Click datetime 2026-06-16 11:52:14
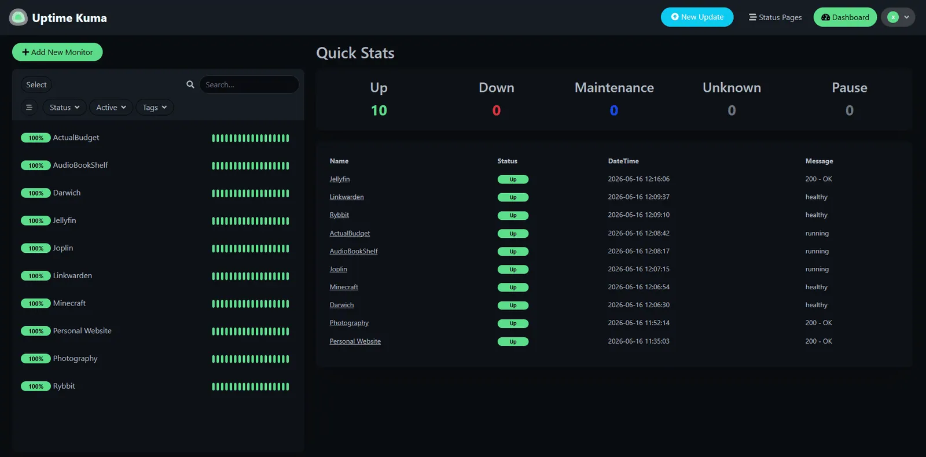Image resolution: width=926 pixels, height=457 pixels. click(638, 323)
